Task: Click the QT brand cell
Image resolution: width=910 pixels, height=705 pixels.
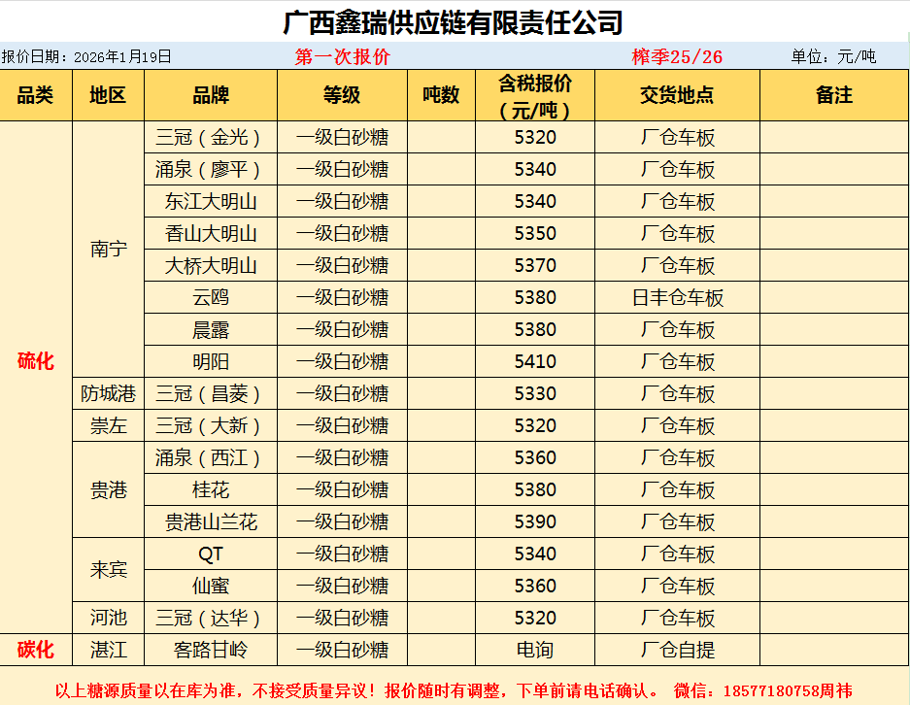Action: pyautogui.click(x=211, y=554)
